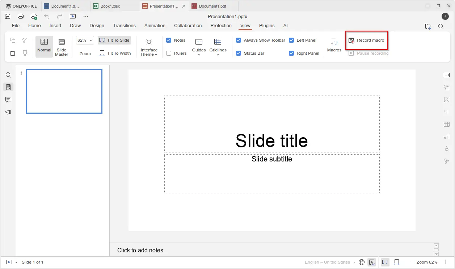Open the Comments panel in left sidebar
Viewport: 455px width, 269px height.
click(x=8, y=100)
